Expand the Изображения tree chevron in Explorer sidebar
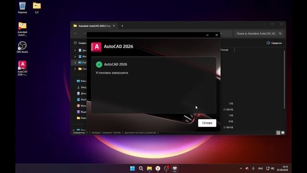Image resolution: width=307 pixels, height=173 pixels. pyautogui.click(x=75, y=57)
